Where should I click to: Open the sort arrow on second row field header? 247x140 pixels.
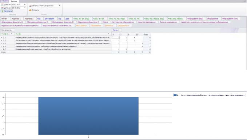108,34
